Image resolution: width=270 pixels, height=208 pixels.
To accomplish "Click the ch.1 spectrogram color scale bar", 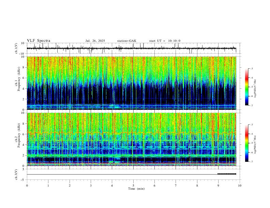I will click(x=246, y=87).
